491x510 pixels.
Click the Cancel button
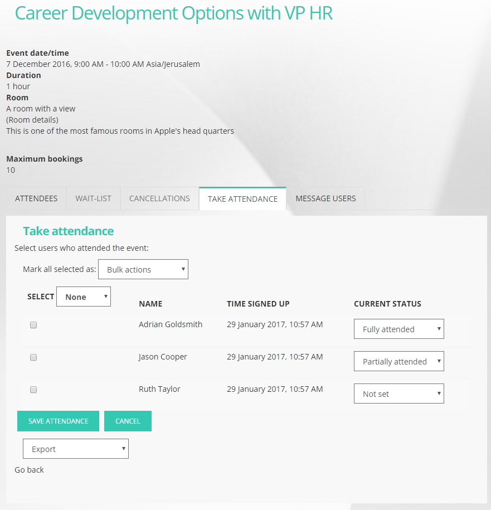click(128, 421)
